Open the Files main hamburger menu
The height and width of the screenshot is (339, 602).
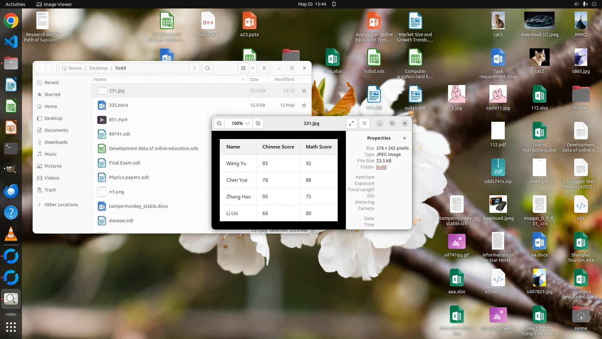264,68
